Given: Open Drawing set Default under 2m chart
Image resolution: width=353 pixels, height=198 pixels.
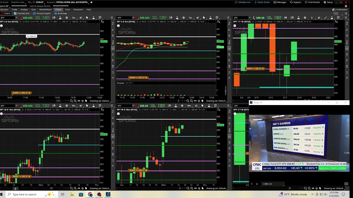Looking at the screenshot, I should (100, 101).
